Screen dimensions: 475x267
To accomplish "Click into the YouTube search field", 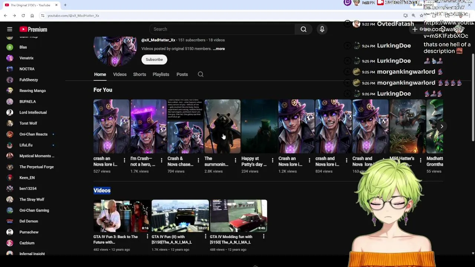I will pyautogui.click(x=223, y=29).
